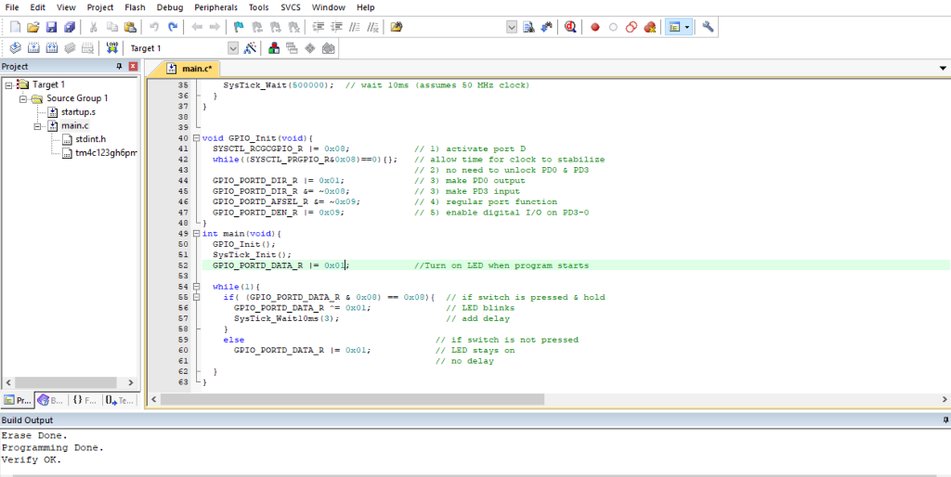951x477 pixels.
Task: Click the Insert breakpoint red dot
Action: point(595,27)
